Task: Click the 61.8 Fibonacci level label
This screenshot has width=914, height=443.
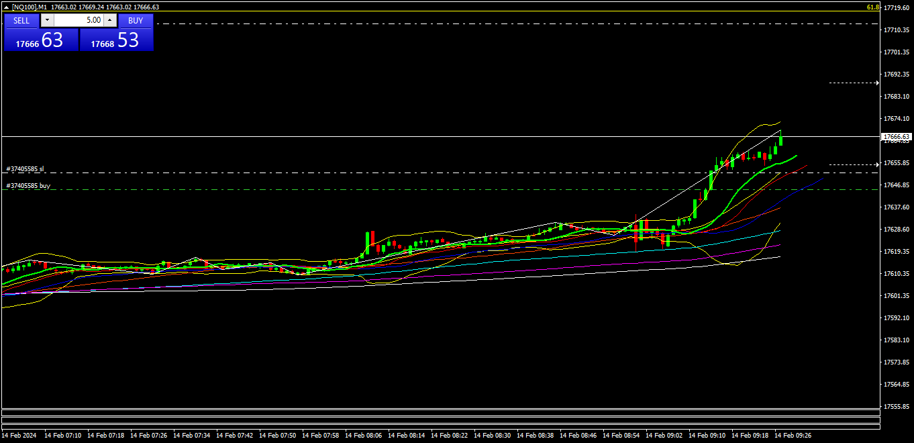Action: 872,7
